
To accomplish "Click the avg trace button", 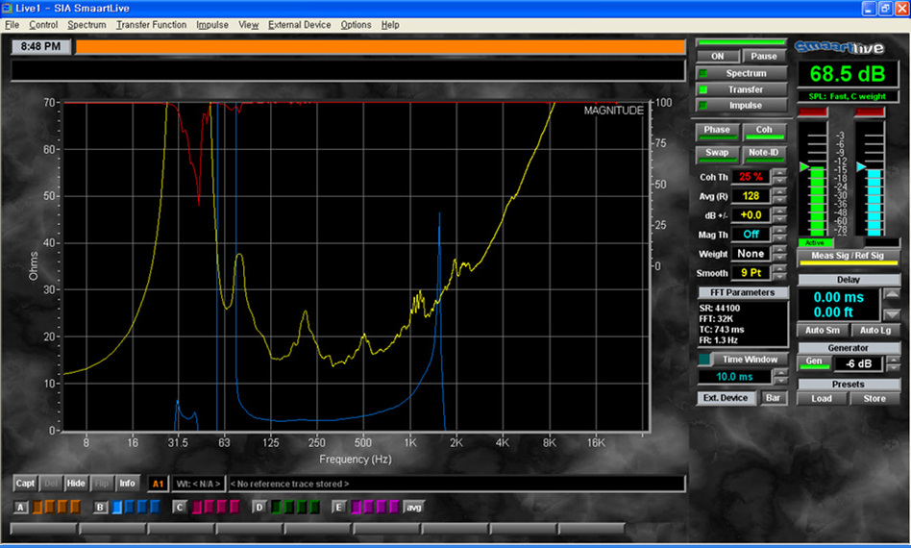I will tap(413, 507).
